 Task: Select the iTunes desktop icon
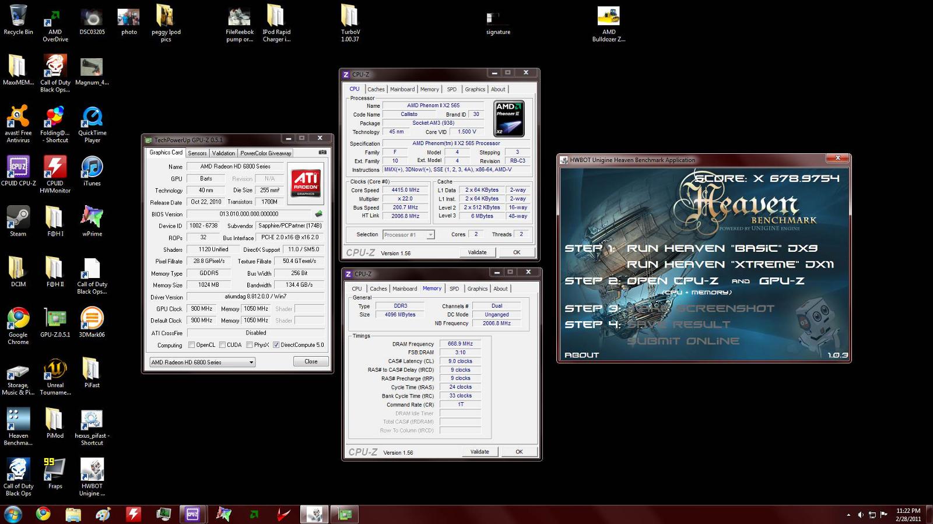[92, 171]
